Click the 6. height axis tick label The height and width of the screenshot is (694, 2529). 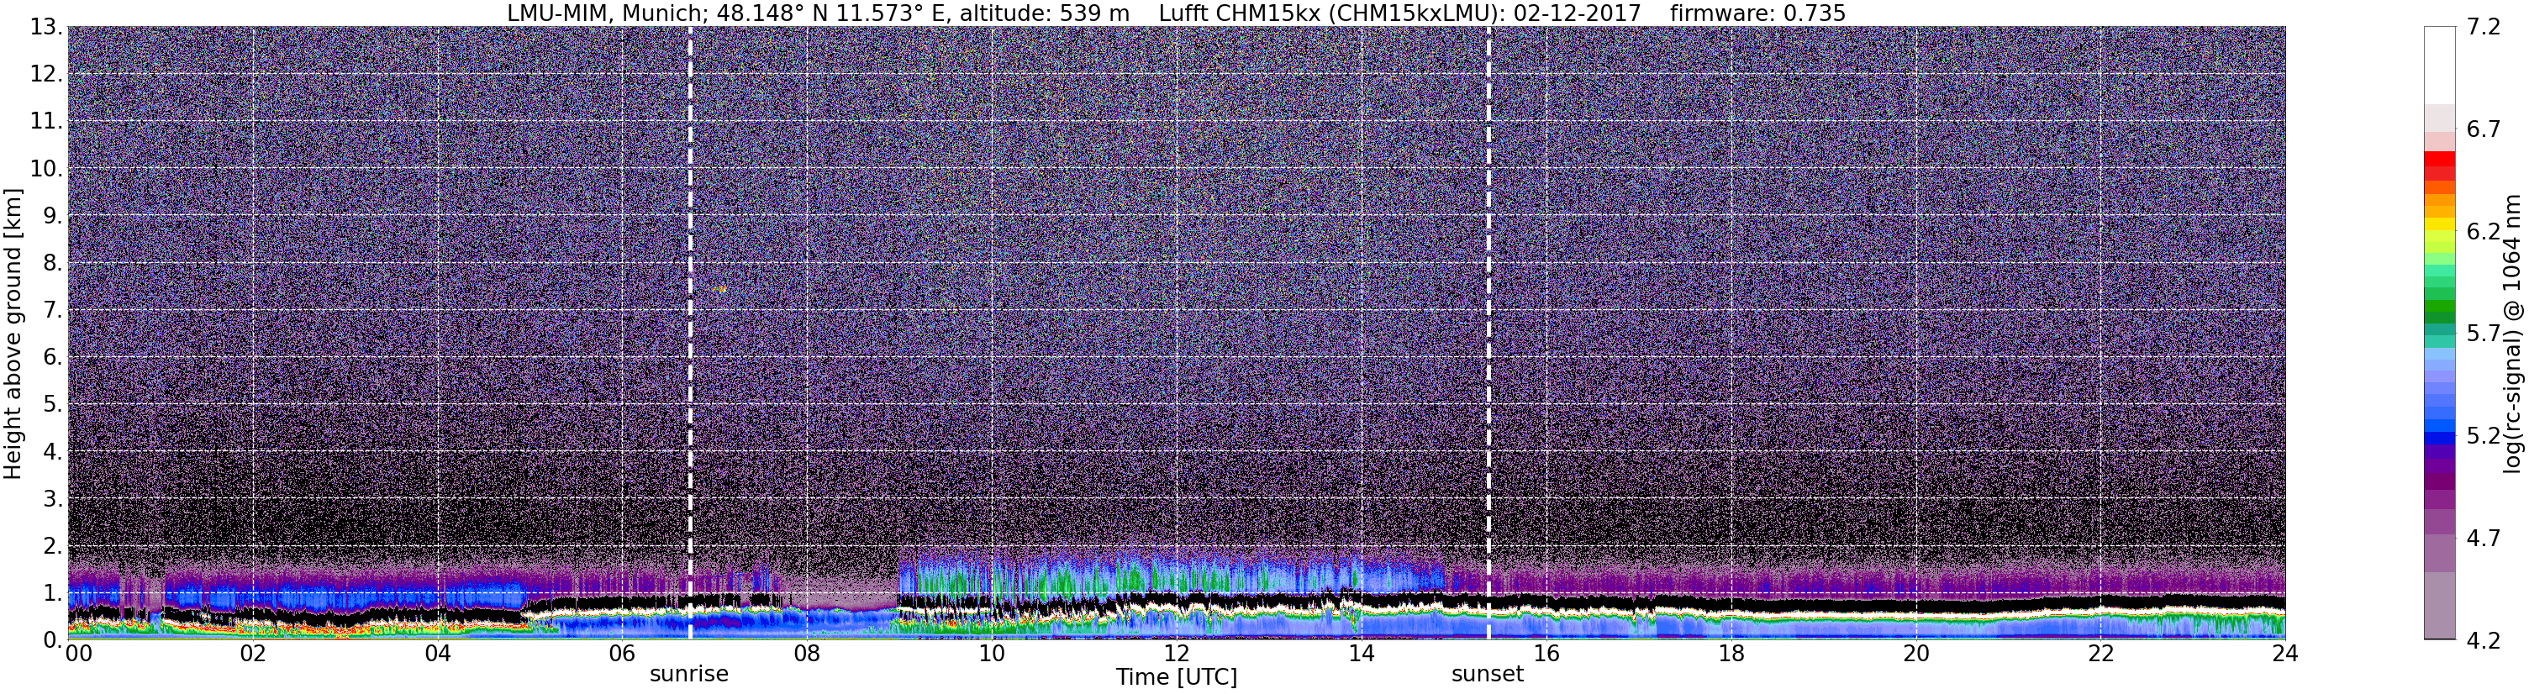pos(51,357)
